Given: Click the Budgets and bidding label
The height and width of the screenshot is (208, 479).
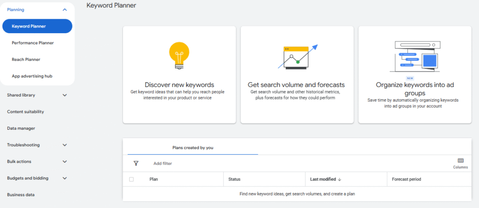Looking at the screenshot, I should [28, 178].
